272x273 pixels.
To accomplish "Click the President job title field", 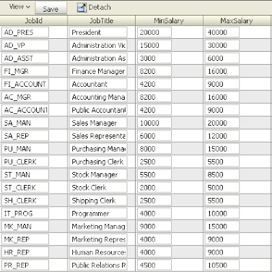I will coord(98,32).
